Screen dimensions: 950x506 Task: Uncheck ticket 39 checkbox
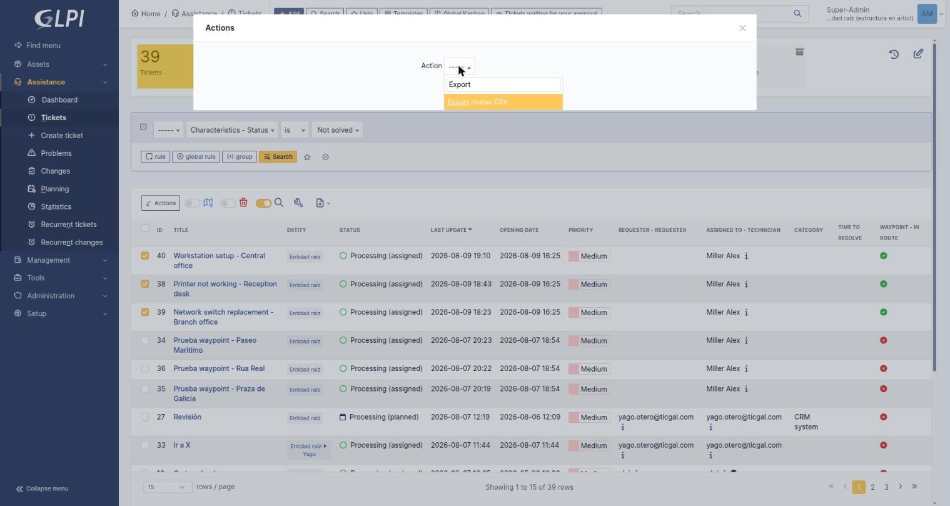pyautogui.click(x=145, y=312)
